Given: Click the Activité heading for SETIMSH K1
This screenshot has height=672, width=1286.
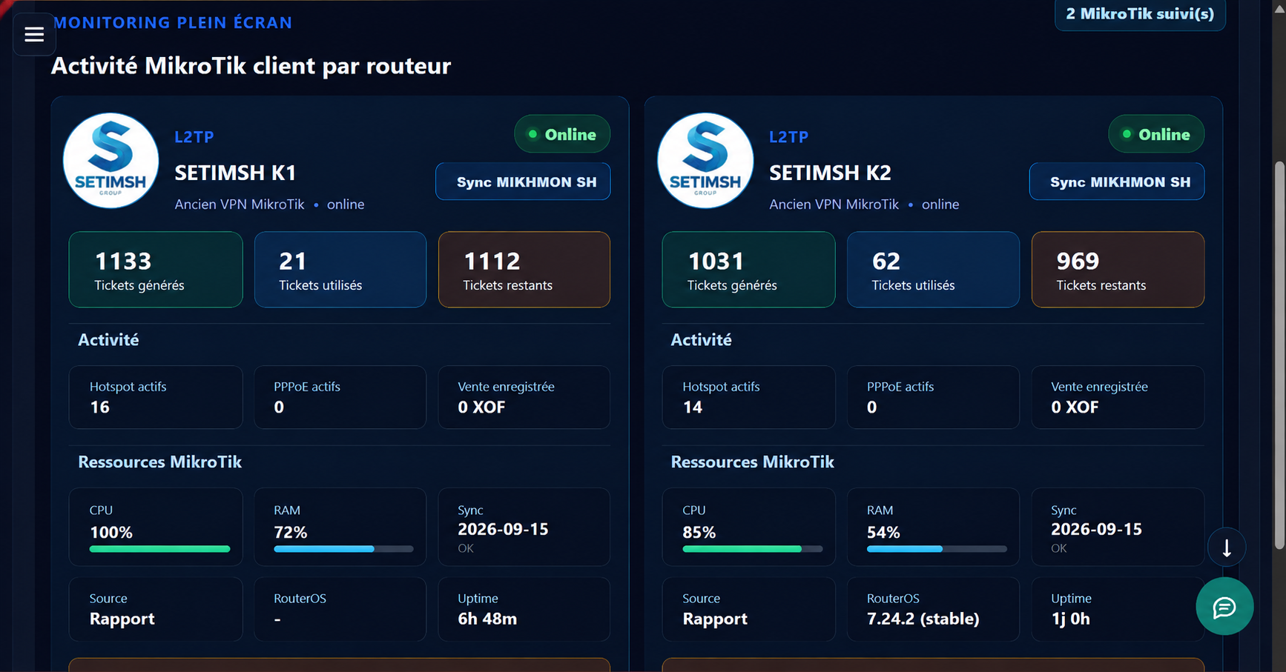Looking at the screenshot, I should (x=108, y=340).
